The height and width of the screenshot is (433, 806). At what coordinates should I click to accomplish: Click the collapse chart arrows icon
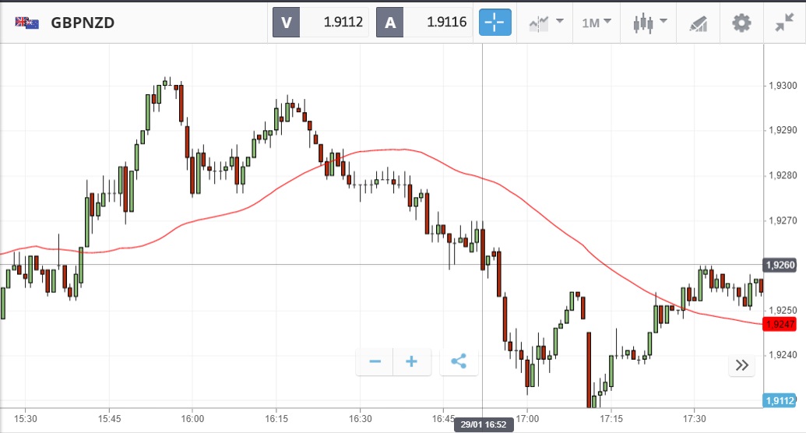point(784,23)
